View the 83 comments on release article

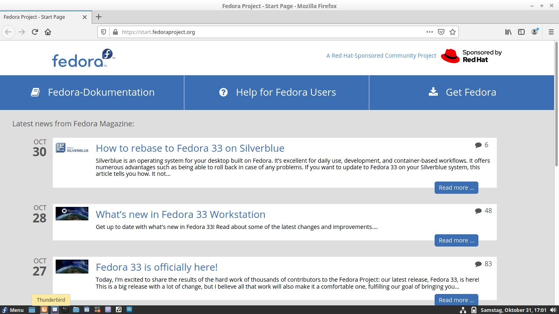[x=483, y=264]
